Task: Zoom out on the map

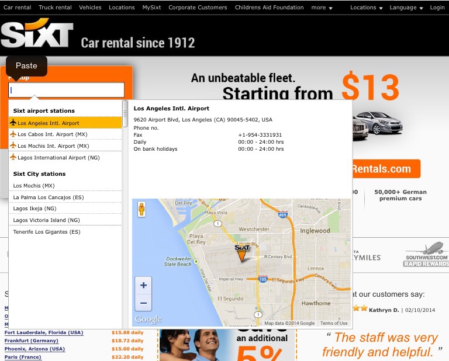Action: (143, 303)
